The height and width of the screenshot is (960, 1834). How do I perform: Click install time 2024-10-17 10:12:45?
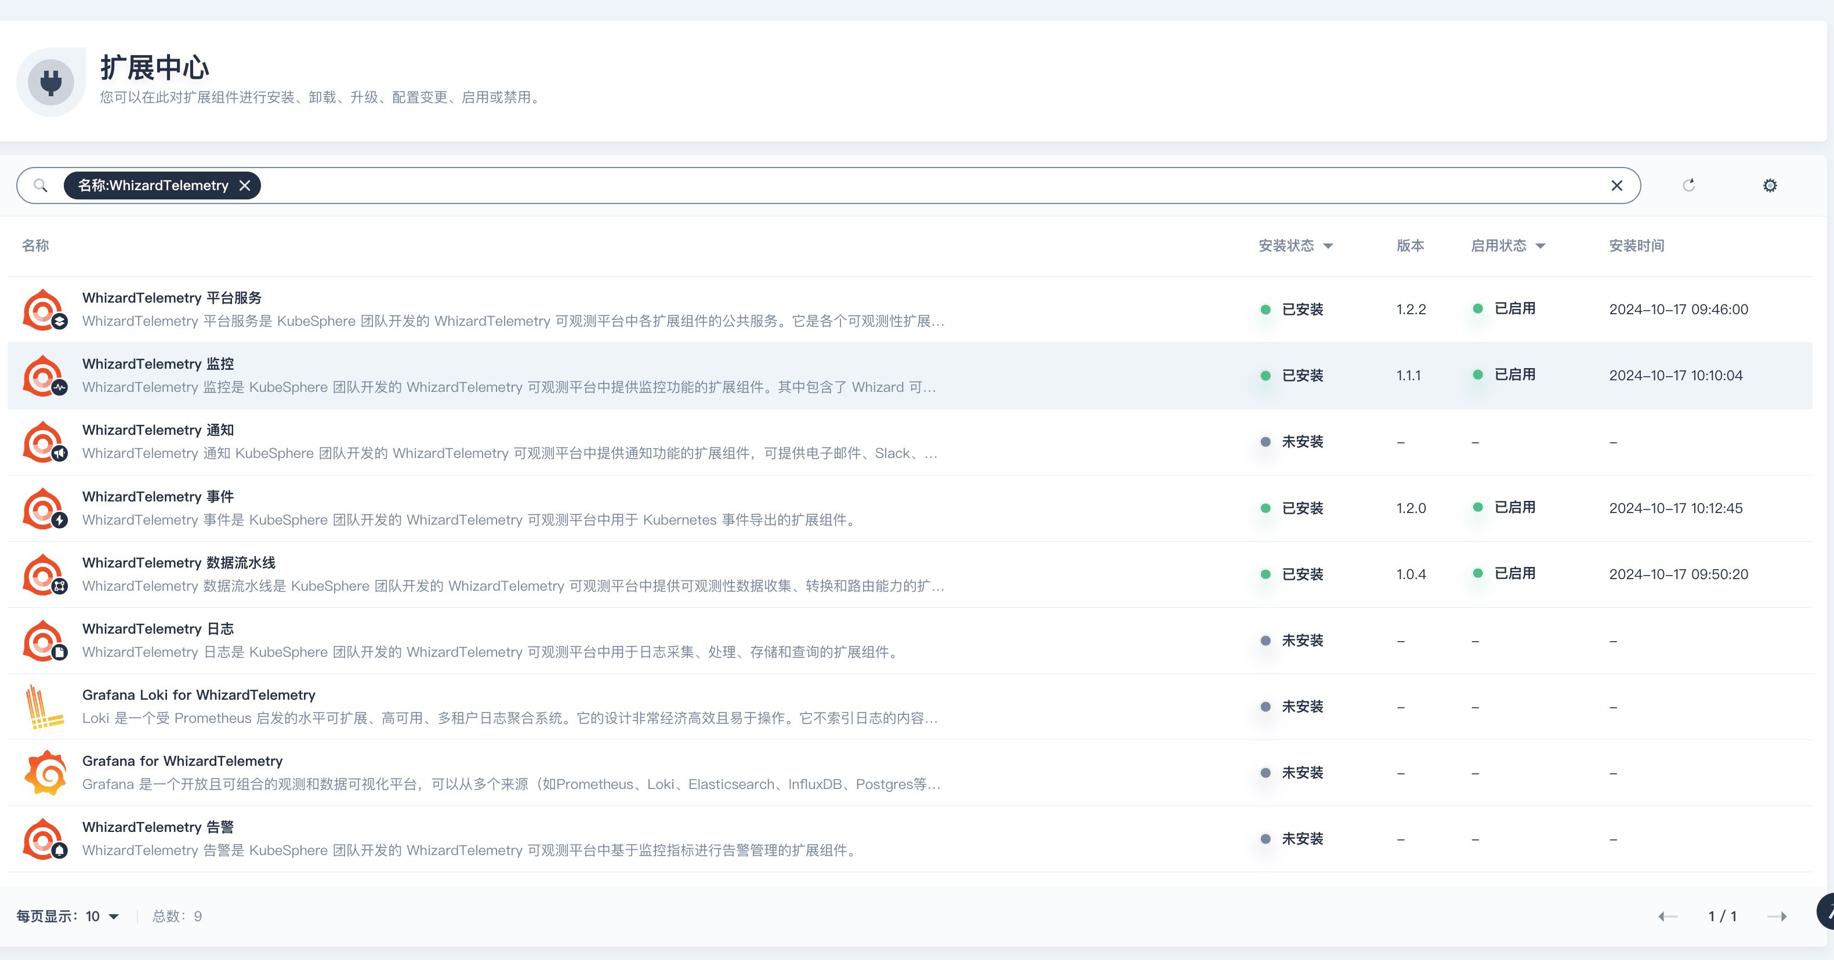tap(1676, 508)
